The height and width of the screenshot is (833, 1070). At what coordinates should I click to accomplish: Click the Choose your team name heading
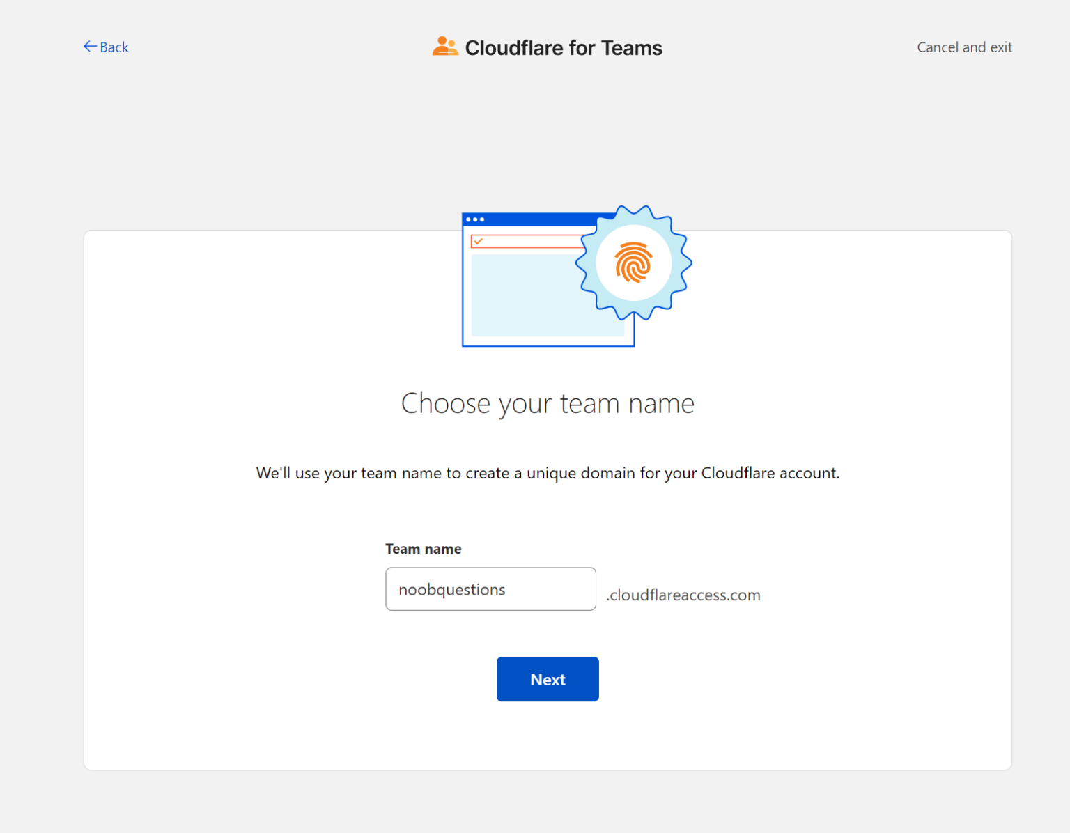[x=548, y=403]
